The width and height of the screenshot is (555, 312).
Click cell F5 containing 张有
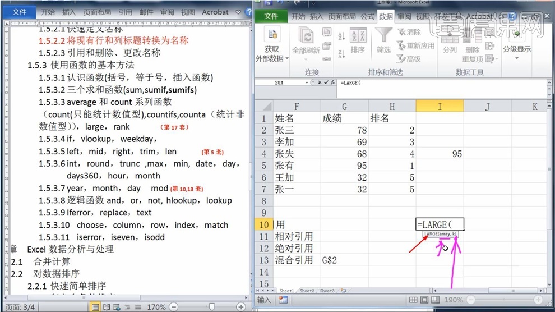click(x=297, y=166)
